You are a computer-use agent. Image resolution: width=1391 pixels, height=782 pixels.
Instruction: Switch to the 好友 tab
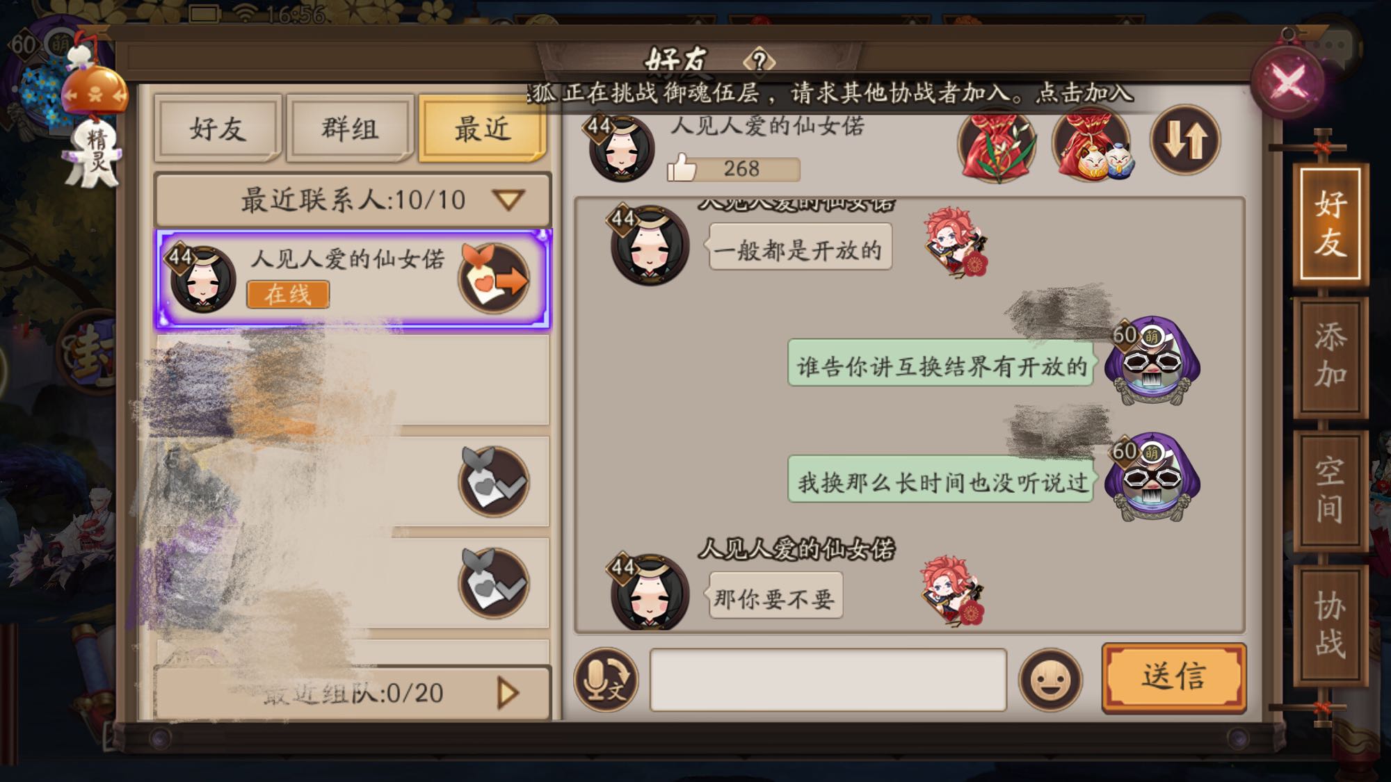tap(218, 129)
